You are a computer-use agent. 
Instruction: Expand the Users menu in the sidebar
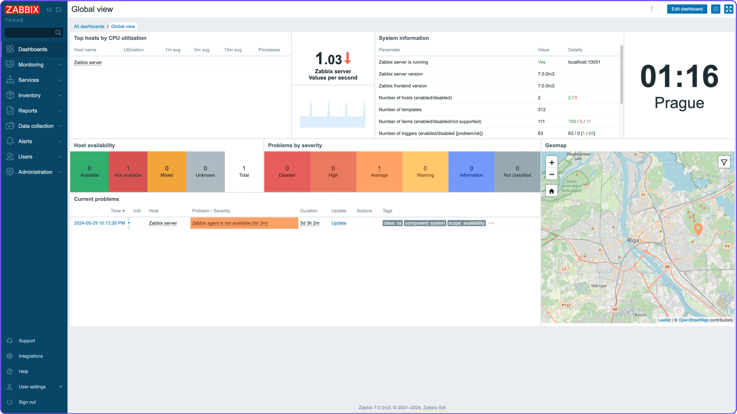point(25,156)
